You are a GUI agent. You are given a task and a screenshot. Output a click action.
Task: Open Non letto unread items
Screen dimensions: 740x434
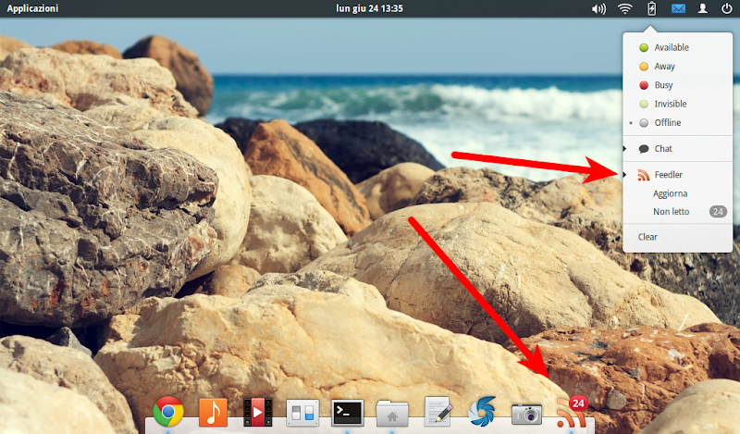point(678,212)
